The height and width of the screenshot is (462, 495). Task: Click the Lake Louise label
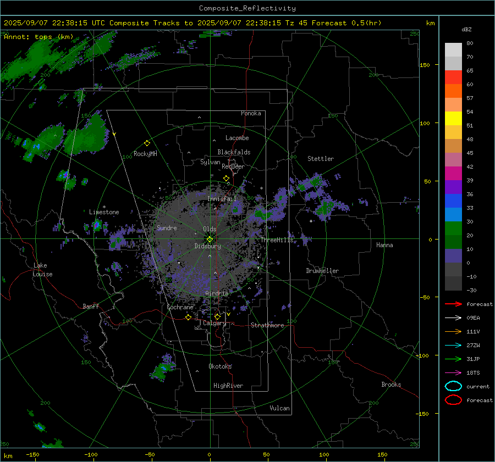[42, 270]
